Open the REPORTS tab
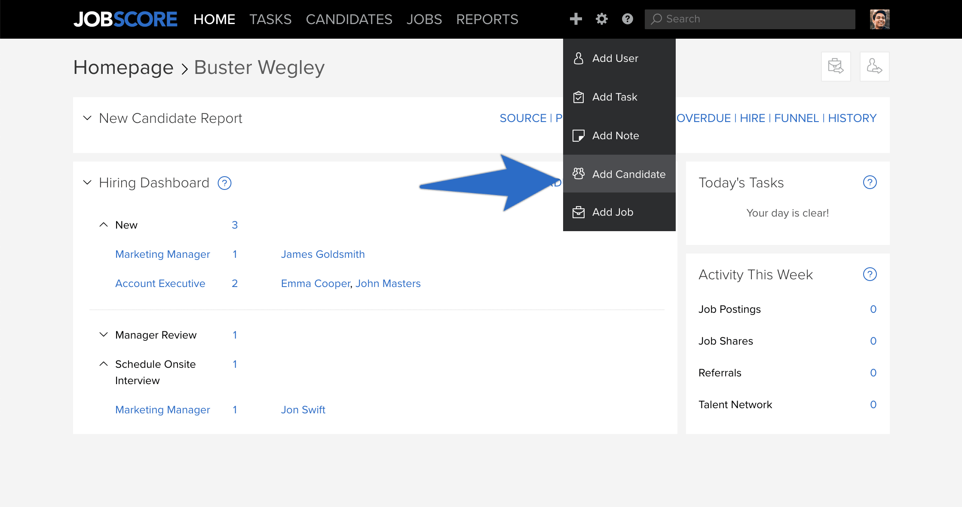 pos(487,19)
